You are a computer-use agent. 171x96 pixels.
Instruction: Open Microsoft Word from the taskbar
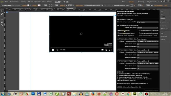(x=45, y=94)
